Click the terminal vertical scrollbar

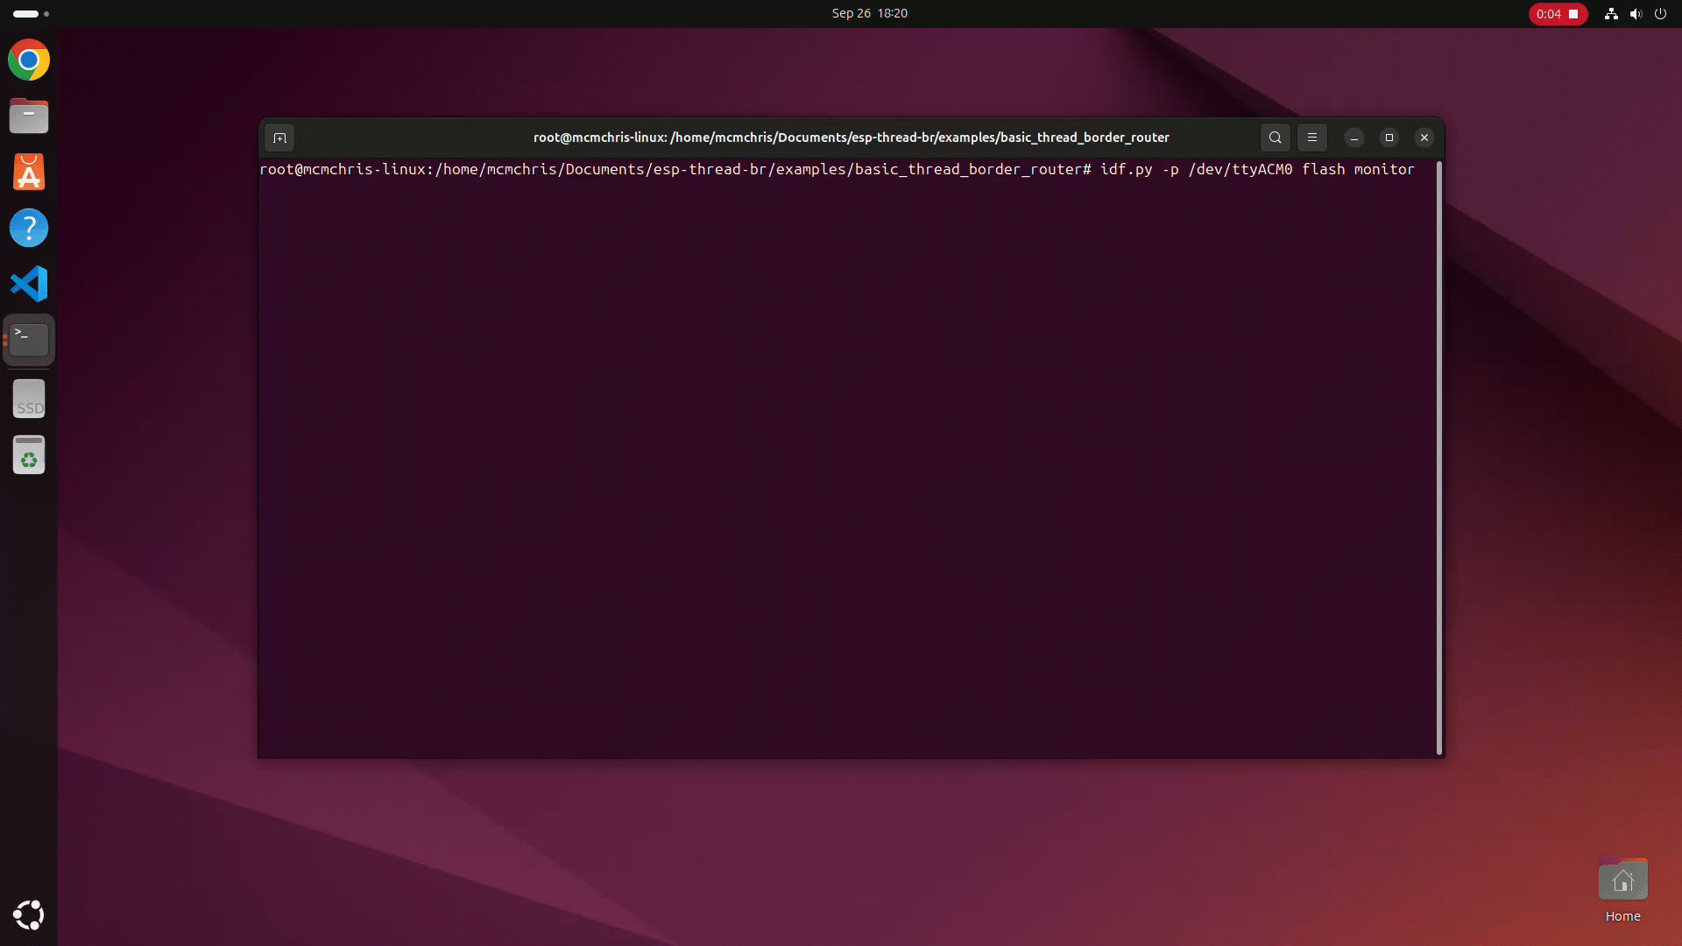1438,455
